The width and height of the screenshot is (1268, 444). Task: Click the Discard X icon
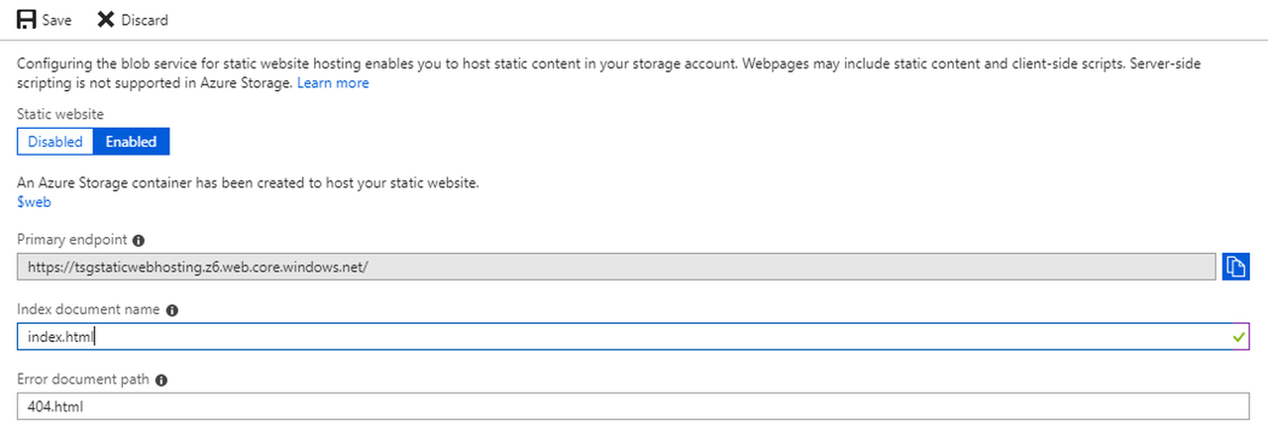coord(106,20)
